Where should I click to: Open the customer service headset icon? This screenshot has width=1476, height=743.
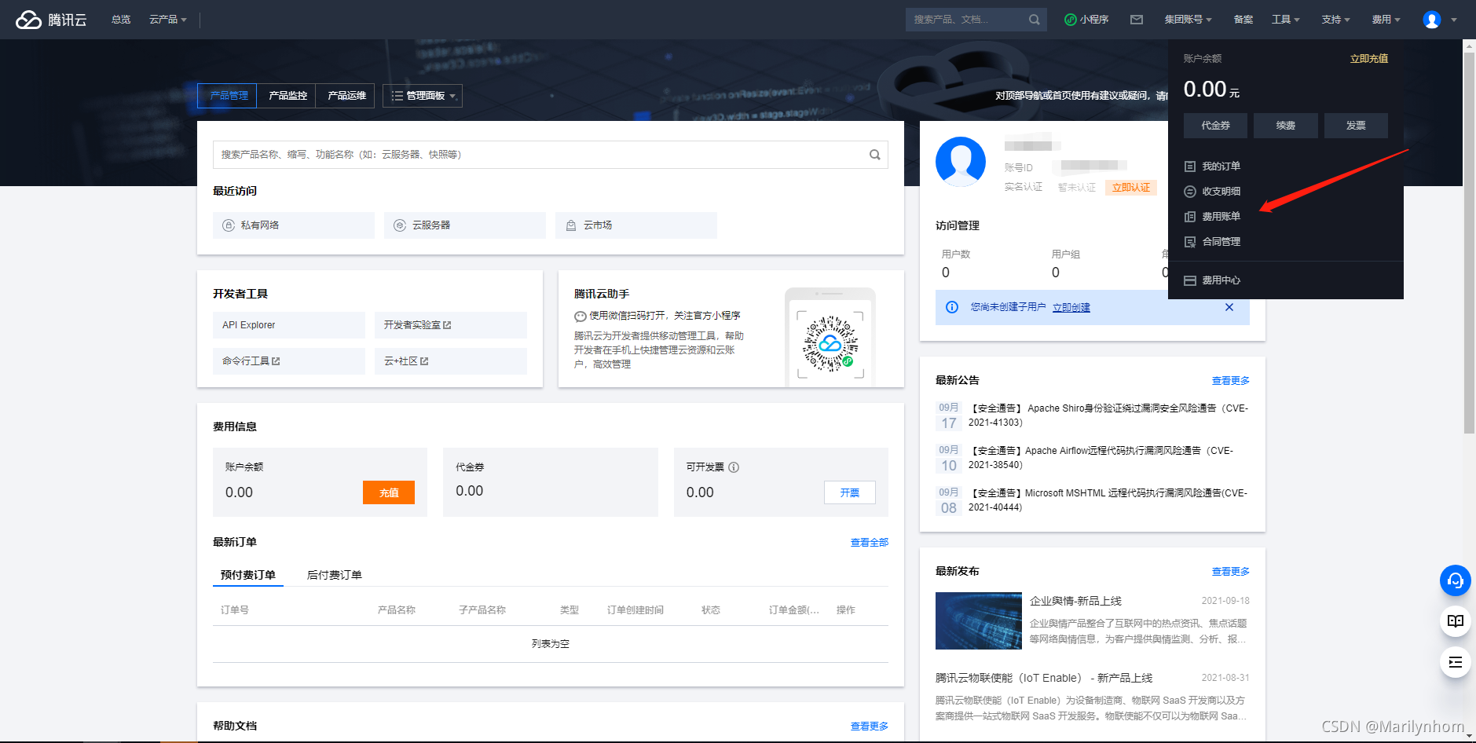tap(1456, 580)
